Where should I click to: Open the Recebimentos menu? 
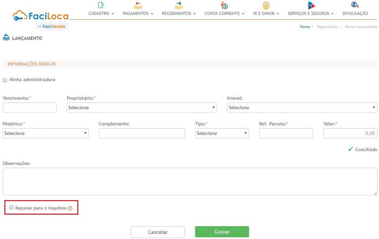click(178, 14)
